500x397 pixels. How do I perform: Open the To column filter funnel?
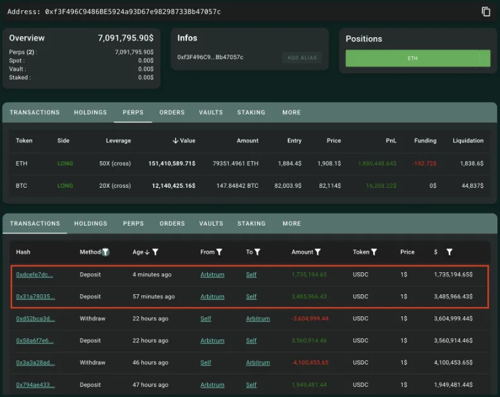coord(258,252)
